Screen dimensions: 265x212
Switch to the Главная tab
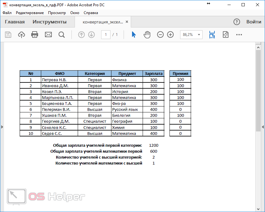coord(15,22)
